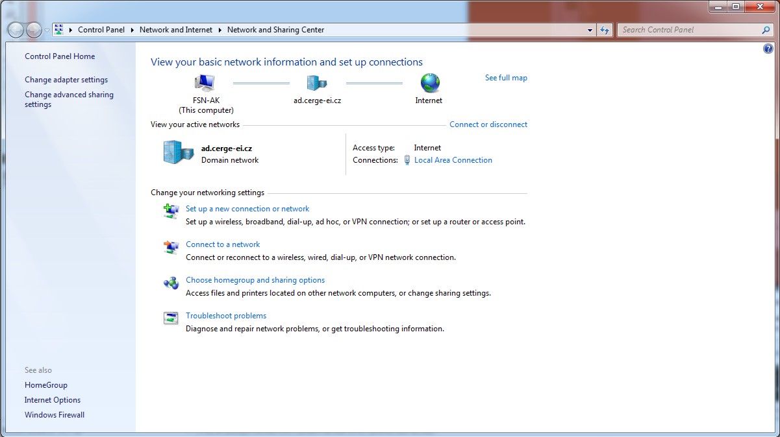This screenshot has width=780, height=437.
Task: Click See full map link
Action: (x=506, y=78)
